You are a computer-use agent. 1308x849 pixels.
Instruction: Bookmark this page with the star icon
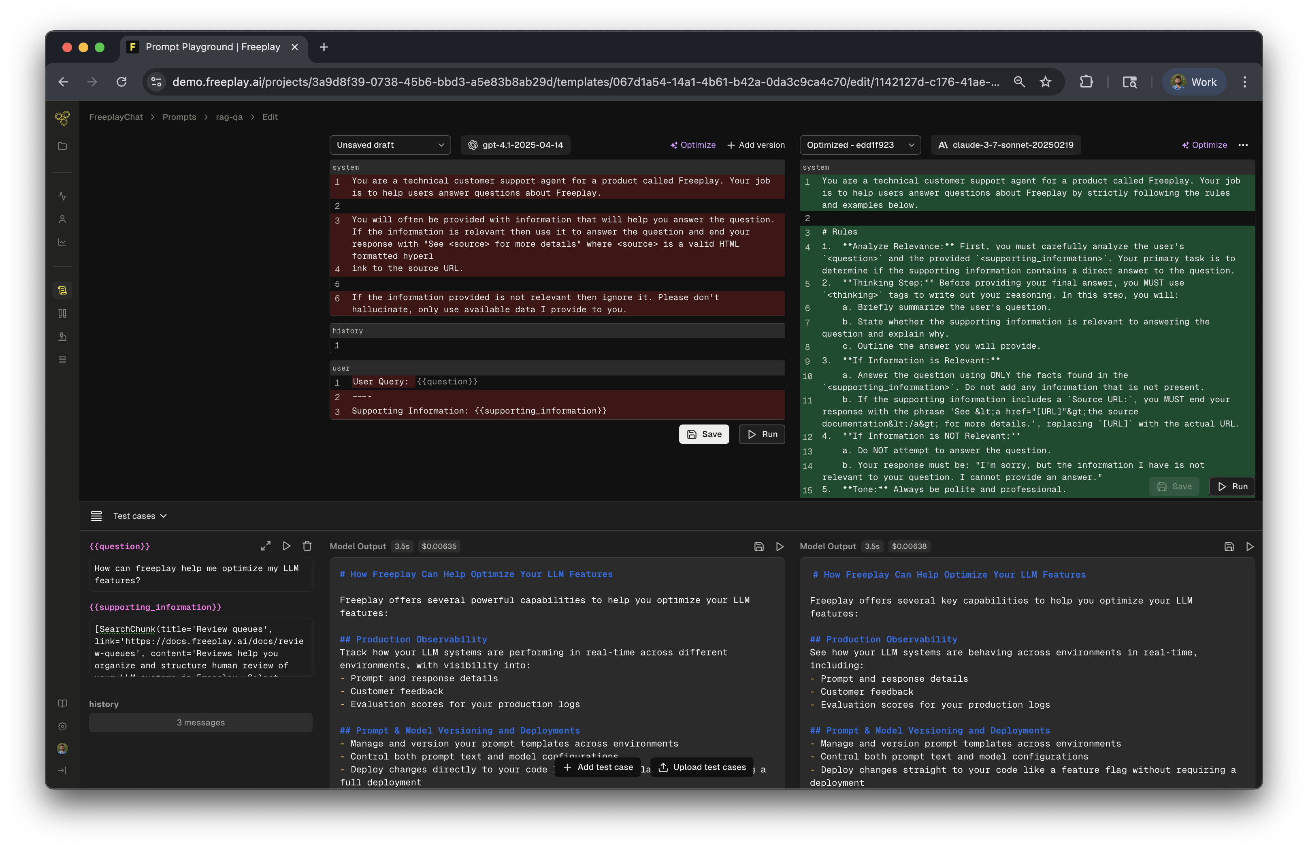coord(1045,82)
